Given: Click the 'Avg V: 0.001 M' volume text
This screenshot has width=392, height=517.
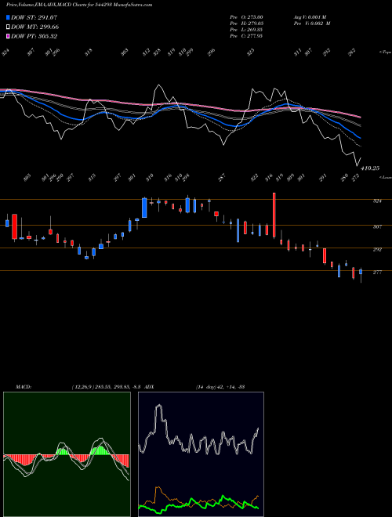Looking at the screenshot, I should tap(310, 17).
